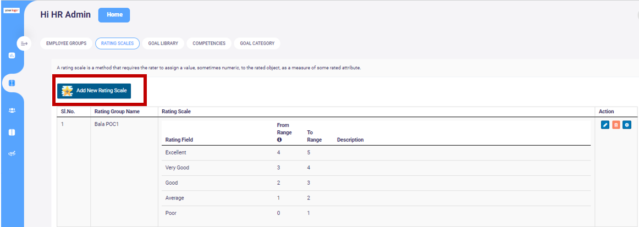Click Add New Rating Scale button

pyautogui.click(x=93, y=91)
